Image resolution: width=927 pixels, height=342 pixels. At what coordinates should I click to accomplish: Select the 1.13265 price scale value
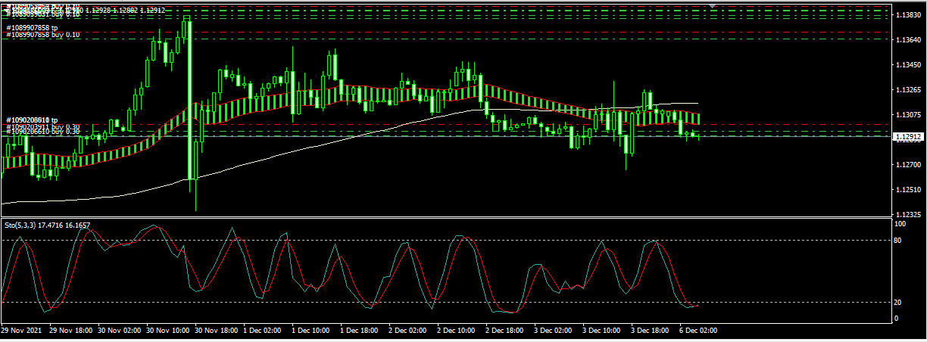[x=907, y=90]
